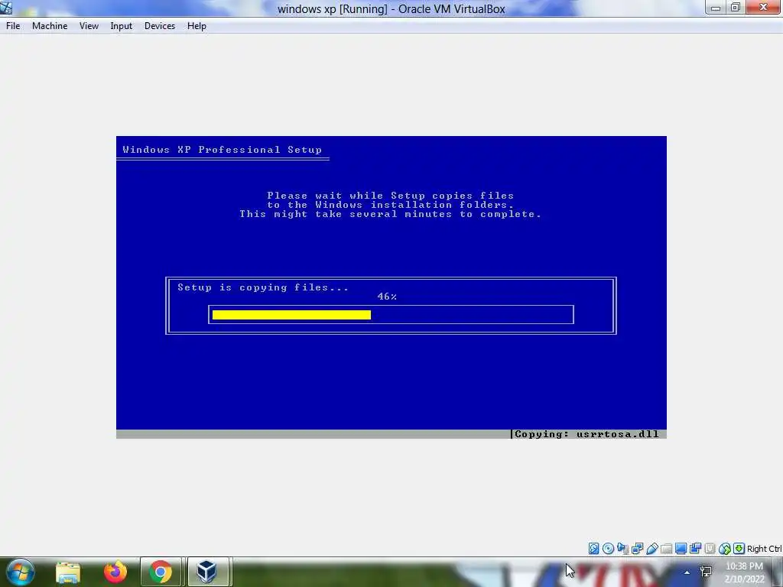Open the Input menu
The height and width of the screenshot is (587, 783).
click(122, 26)
